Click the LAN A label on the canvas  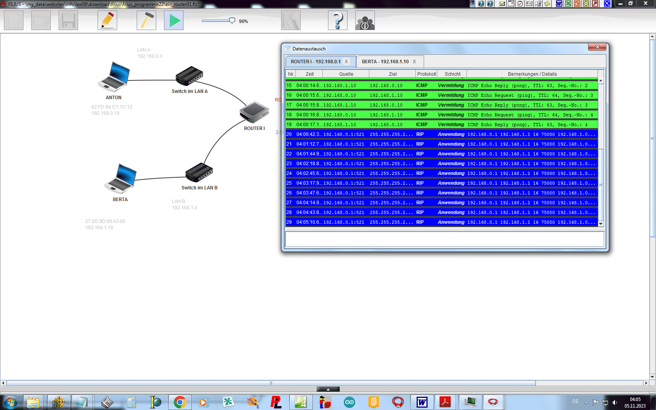tap(143, 50)
